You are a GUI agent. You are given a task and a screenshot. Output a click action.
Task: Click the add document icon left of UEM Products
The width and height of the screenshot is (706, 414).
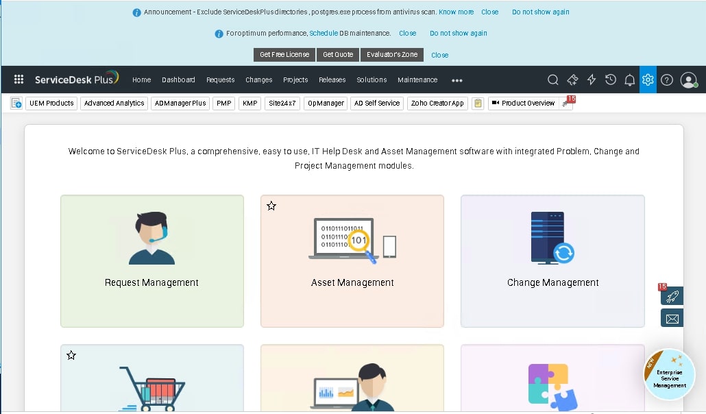[x=16, y=103]
